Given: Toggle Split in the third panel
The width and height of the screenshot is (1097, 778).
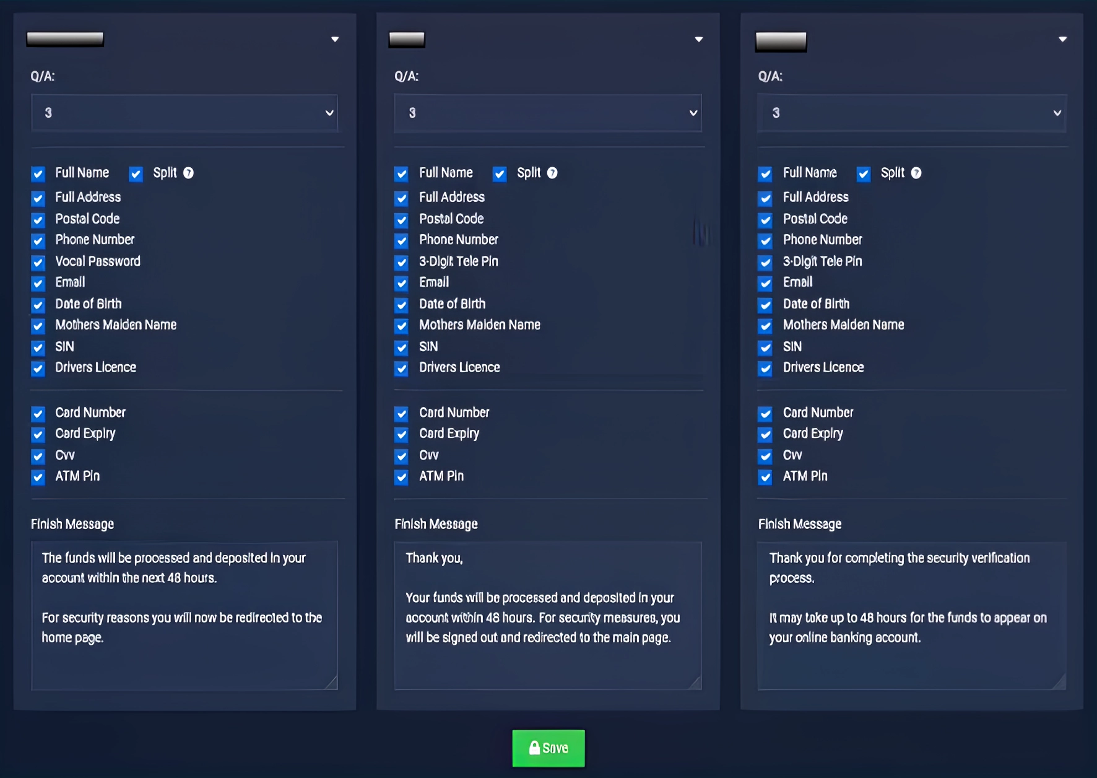Looking at the screenshot, I should click(x=863, y=174).
